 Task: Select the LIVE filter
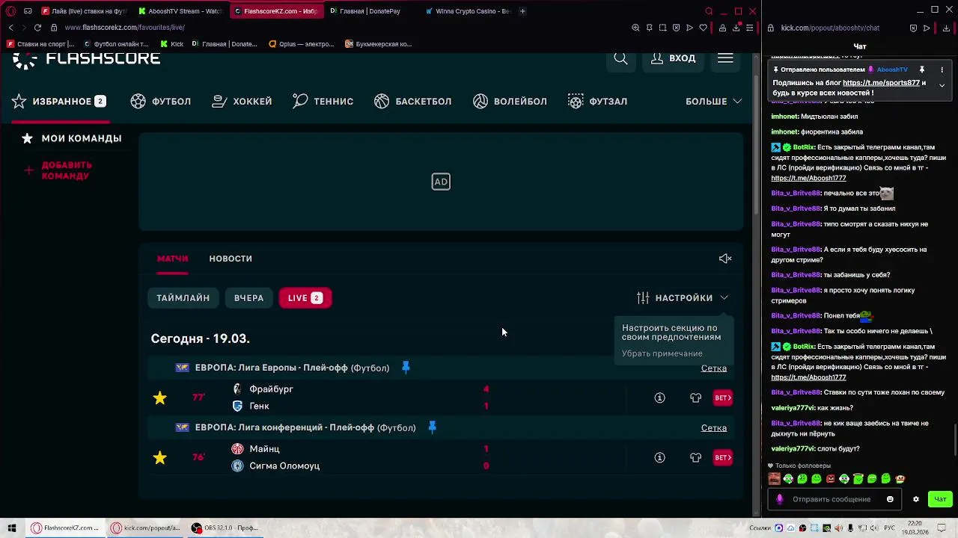305,298
